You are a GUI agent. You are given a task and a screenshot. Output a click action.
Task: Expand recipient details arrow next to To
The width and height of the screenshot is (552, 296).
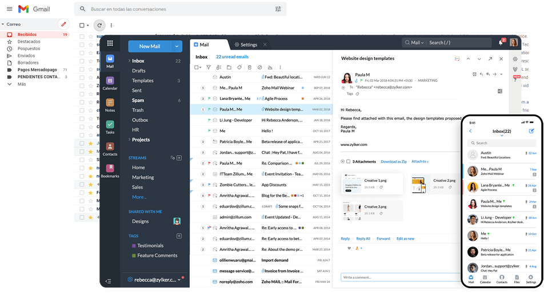(x=343, y=87)
